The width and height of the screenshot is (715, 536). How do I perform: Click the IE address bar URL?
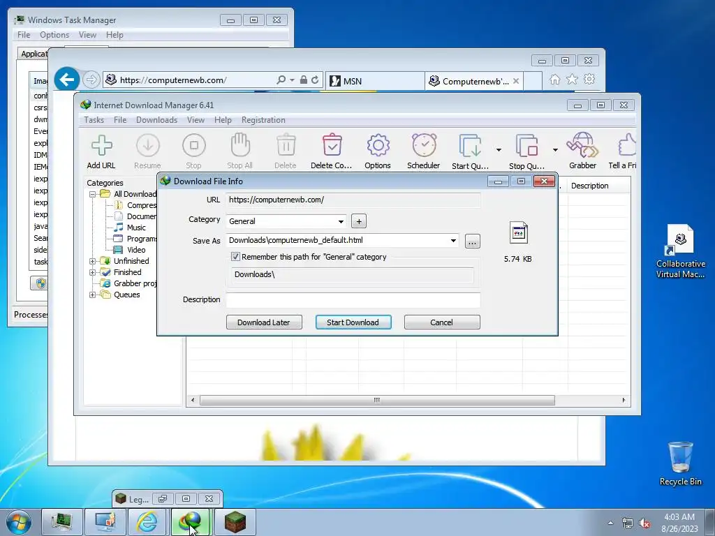pos(173,80)
